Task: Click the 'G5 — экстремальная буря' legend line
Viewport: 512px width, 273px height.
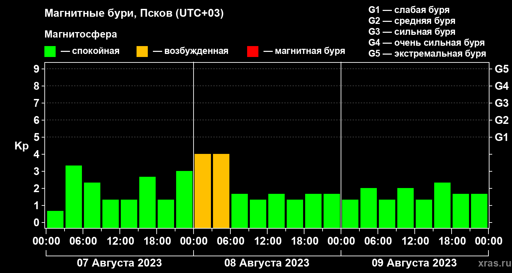Action: click(427, 54)
